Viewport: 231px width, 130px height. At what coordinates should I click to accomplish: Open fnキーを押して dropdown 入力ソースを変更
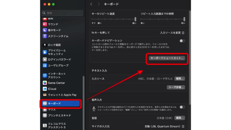[172, 32]
